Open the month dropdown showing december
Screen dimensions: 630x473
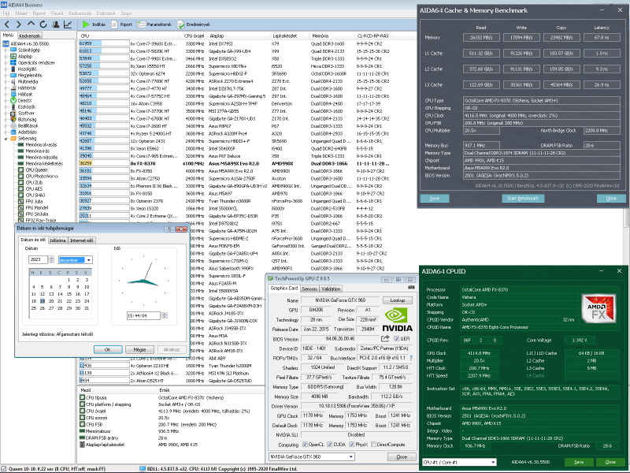89,260
